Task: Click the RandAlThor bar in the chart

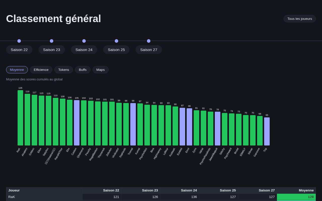Action: [x=63, y=122]
